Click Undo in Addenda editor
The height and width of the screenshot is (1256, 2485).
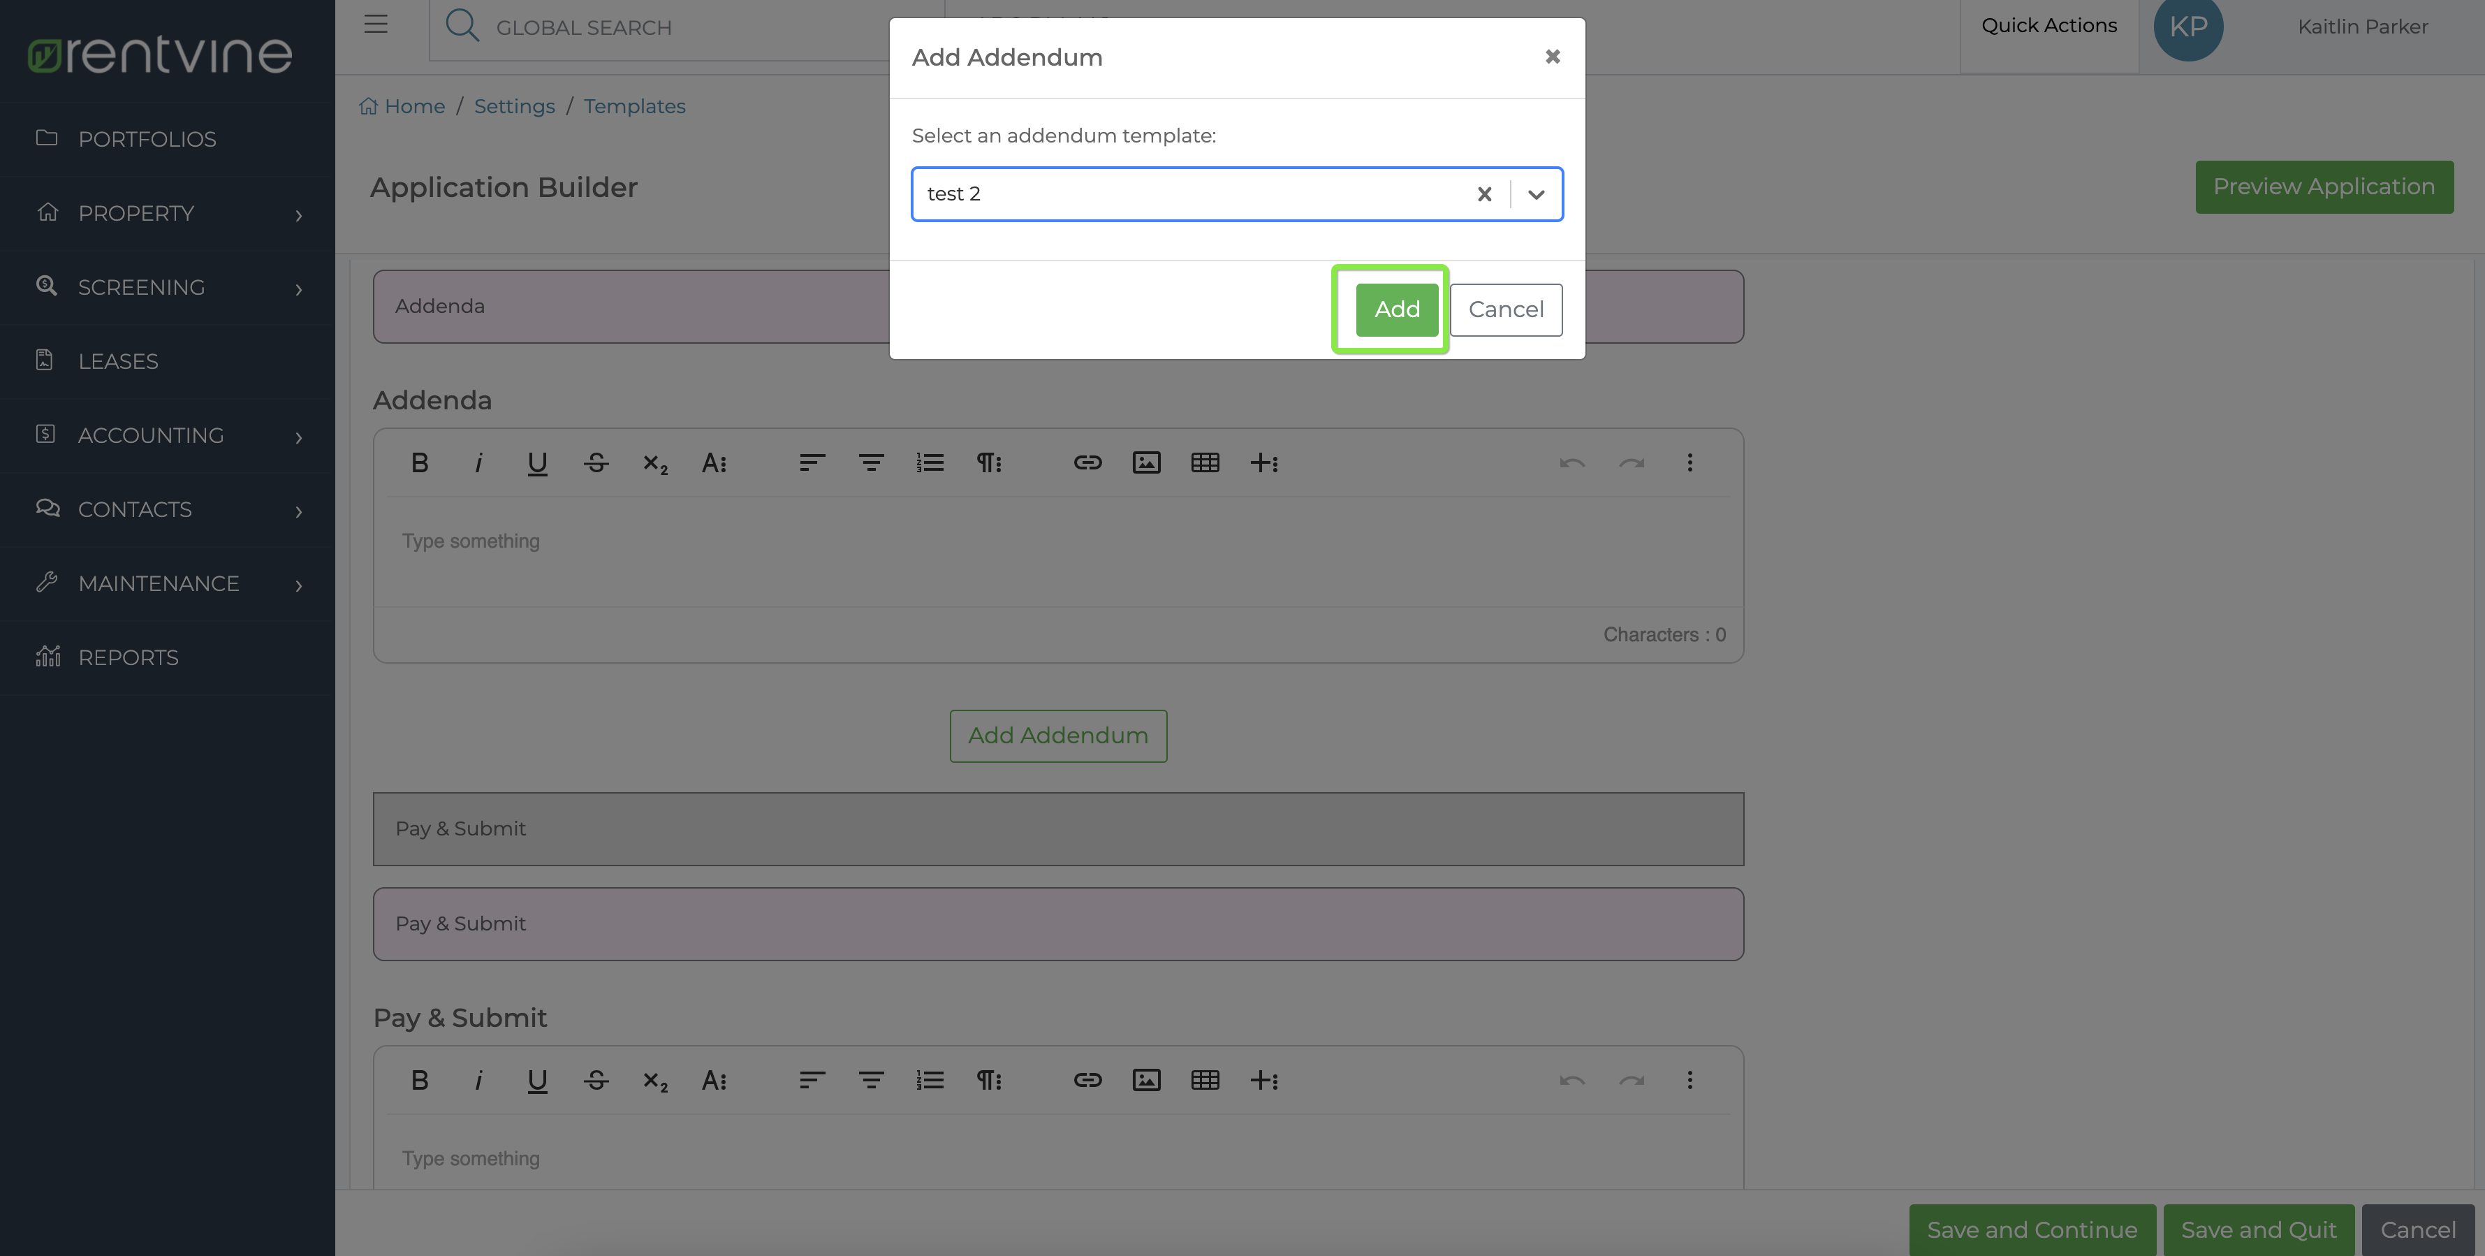(1571, 463)
